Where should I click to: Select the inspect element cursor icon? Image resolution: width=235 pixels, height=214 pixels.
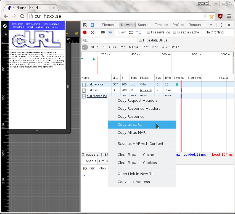tap(85, 25)
